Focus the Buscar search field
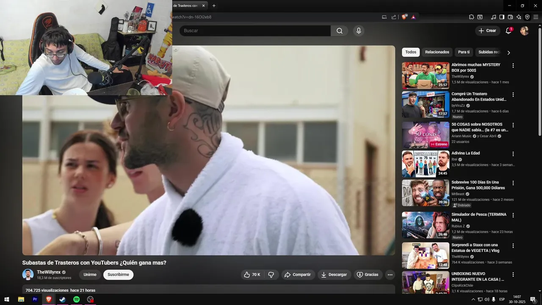This screenshot has height=305, width=542. (255, 30)
